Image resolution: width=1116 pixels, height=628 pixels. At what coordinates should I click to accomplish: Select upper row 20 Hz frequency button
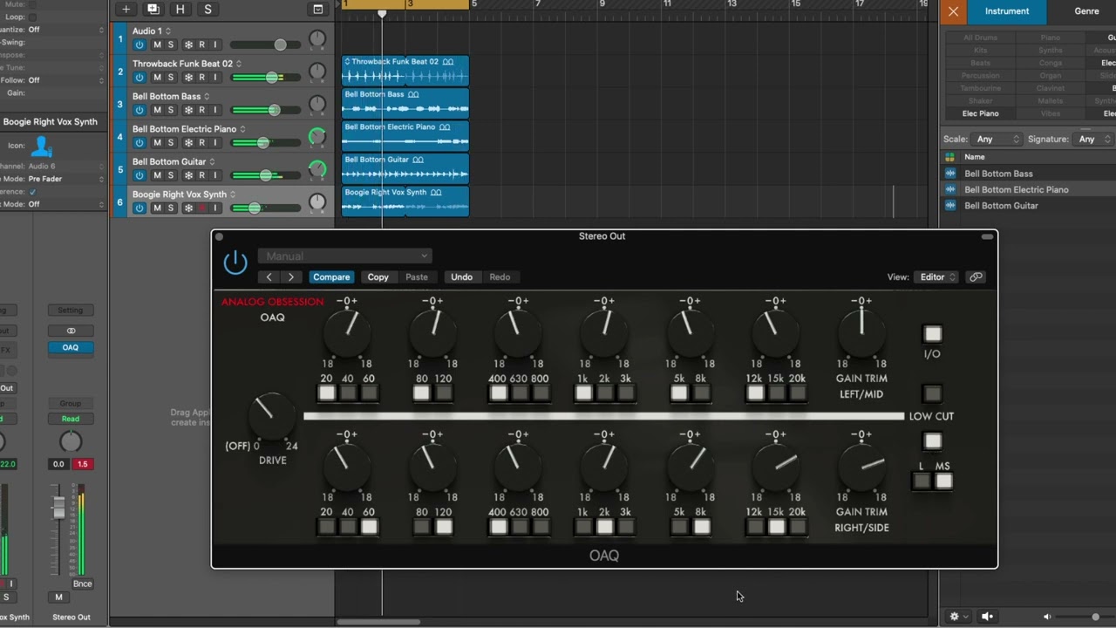(x=327, y=393)
